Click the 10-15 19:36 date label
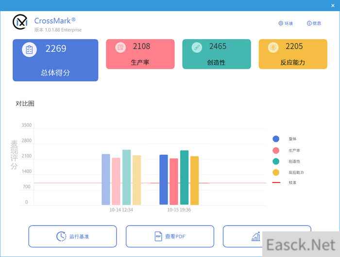 click(179, 210)
